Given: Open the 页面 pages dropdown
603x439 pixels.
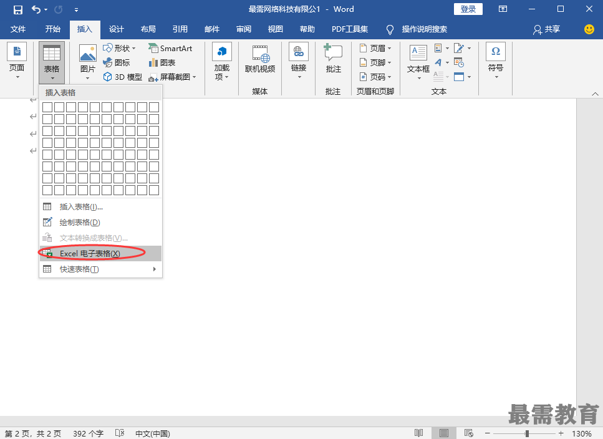Looking at the screenshot, I should pyautogui.click(x=17, y=60).
